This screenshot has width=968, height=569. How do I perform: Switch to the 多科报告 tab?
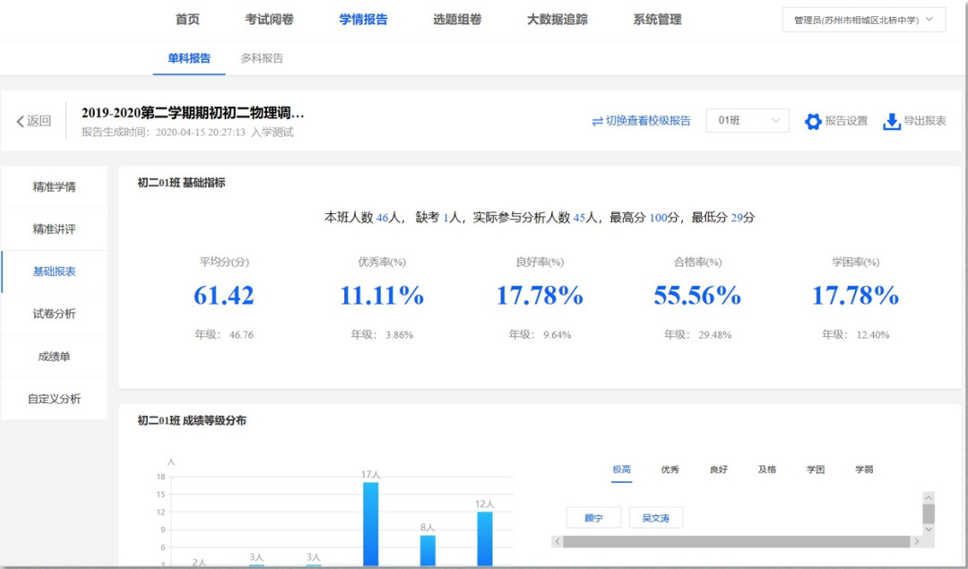click(x=262, y=58)
